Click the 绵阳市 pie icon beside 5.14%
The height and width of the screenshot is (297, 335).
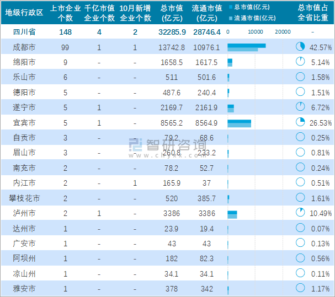(300, 62)
